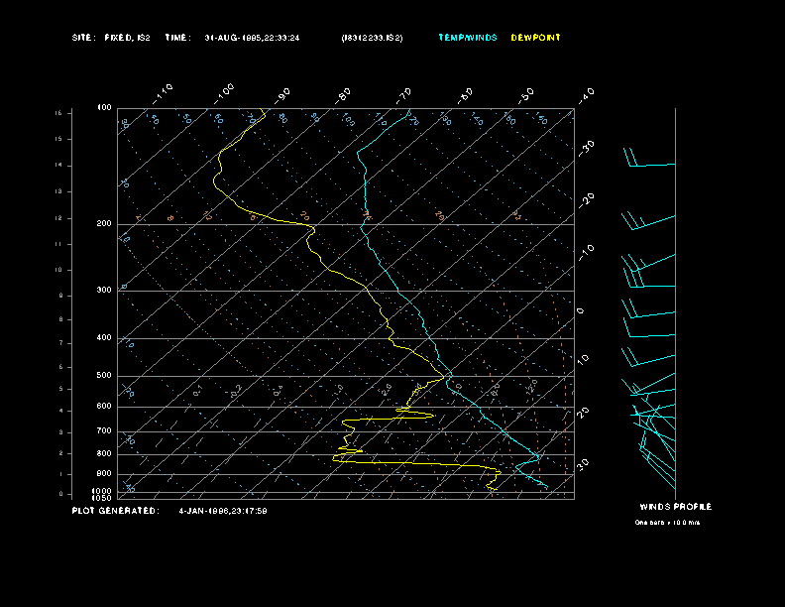Click the -50 isotherm label
The image size is (785, 607).
click(x=526, y=95)
